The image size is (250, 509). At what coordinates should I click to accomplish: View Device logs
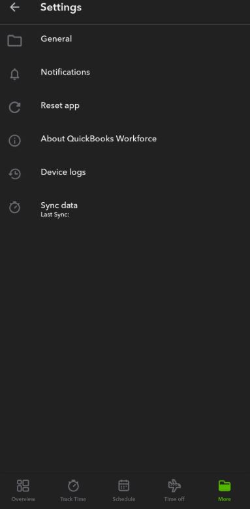[125, 173]
